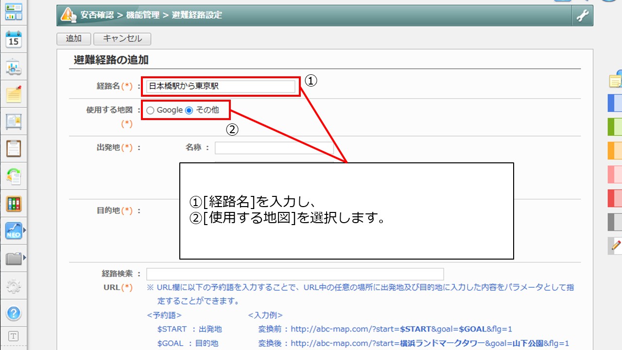Click the キャンセル button
The height and width of the screenshot is (350, 622).
tap(122, 39)
